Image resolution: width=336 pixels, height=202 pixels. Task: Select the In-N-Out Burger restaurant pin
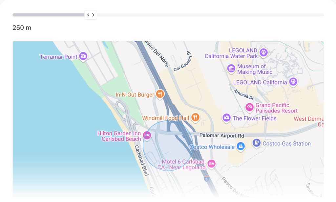160,94
